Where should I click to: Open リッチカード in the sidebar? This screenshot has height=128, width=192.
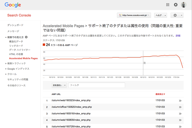[x=16, y=46]
